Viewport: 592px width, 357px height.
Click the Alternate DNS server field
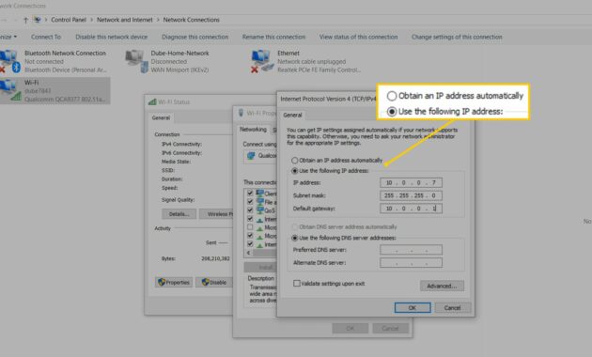411,263
